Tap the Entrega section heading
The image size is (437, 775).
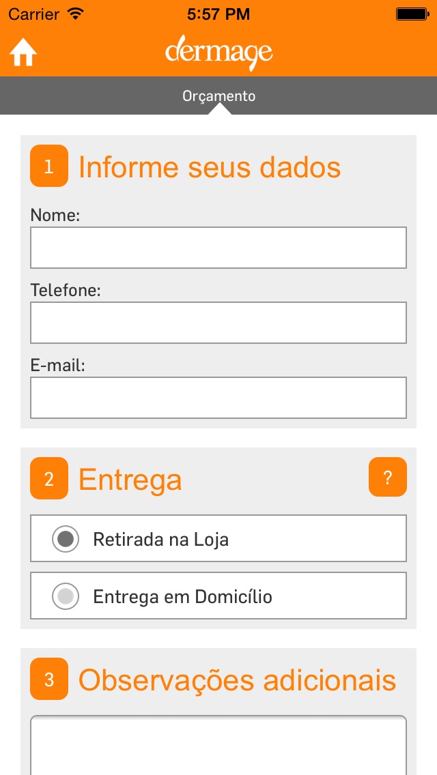130,480
